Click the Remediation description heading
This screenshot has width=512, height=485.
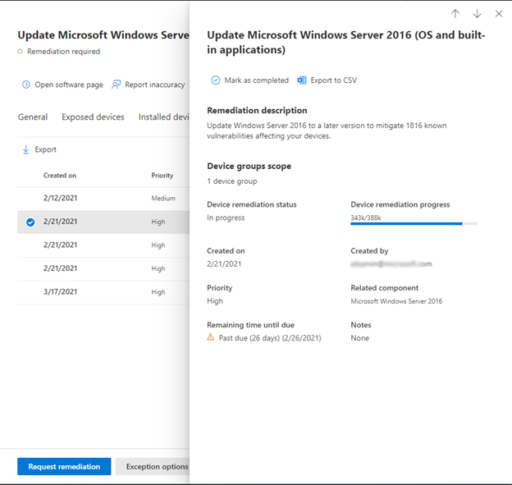point(257,111)
